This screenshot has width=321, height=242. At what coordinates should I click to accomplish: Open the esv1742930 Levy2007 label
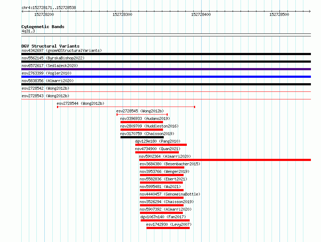(x=169, y=224)
